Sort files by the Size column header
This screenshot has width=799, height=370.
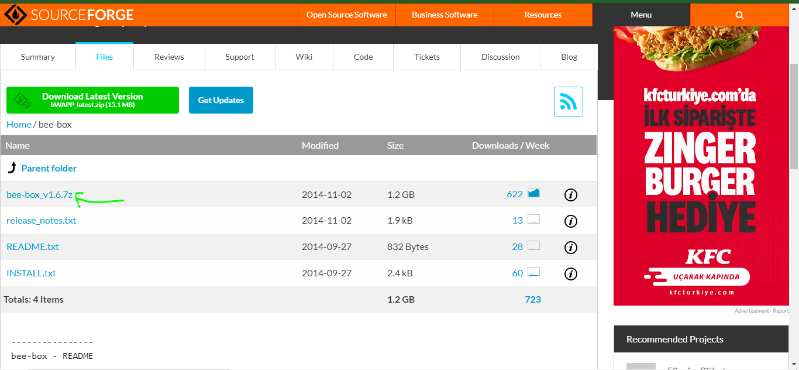click(x=395, y=145)
